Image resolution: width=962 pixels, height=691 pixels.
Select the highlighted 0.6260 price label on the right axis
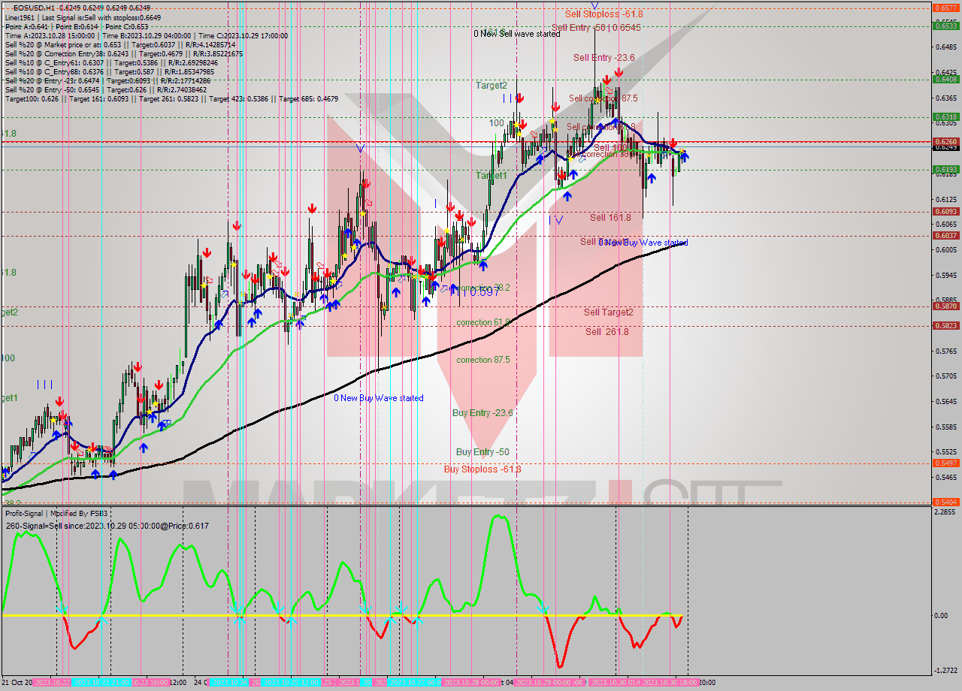[x=945, y=141]
